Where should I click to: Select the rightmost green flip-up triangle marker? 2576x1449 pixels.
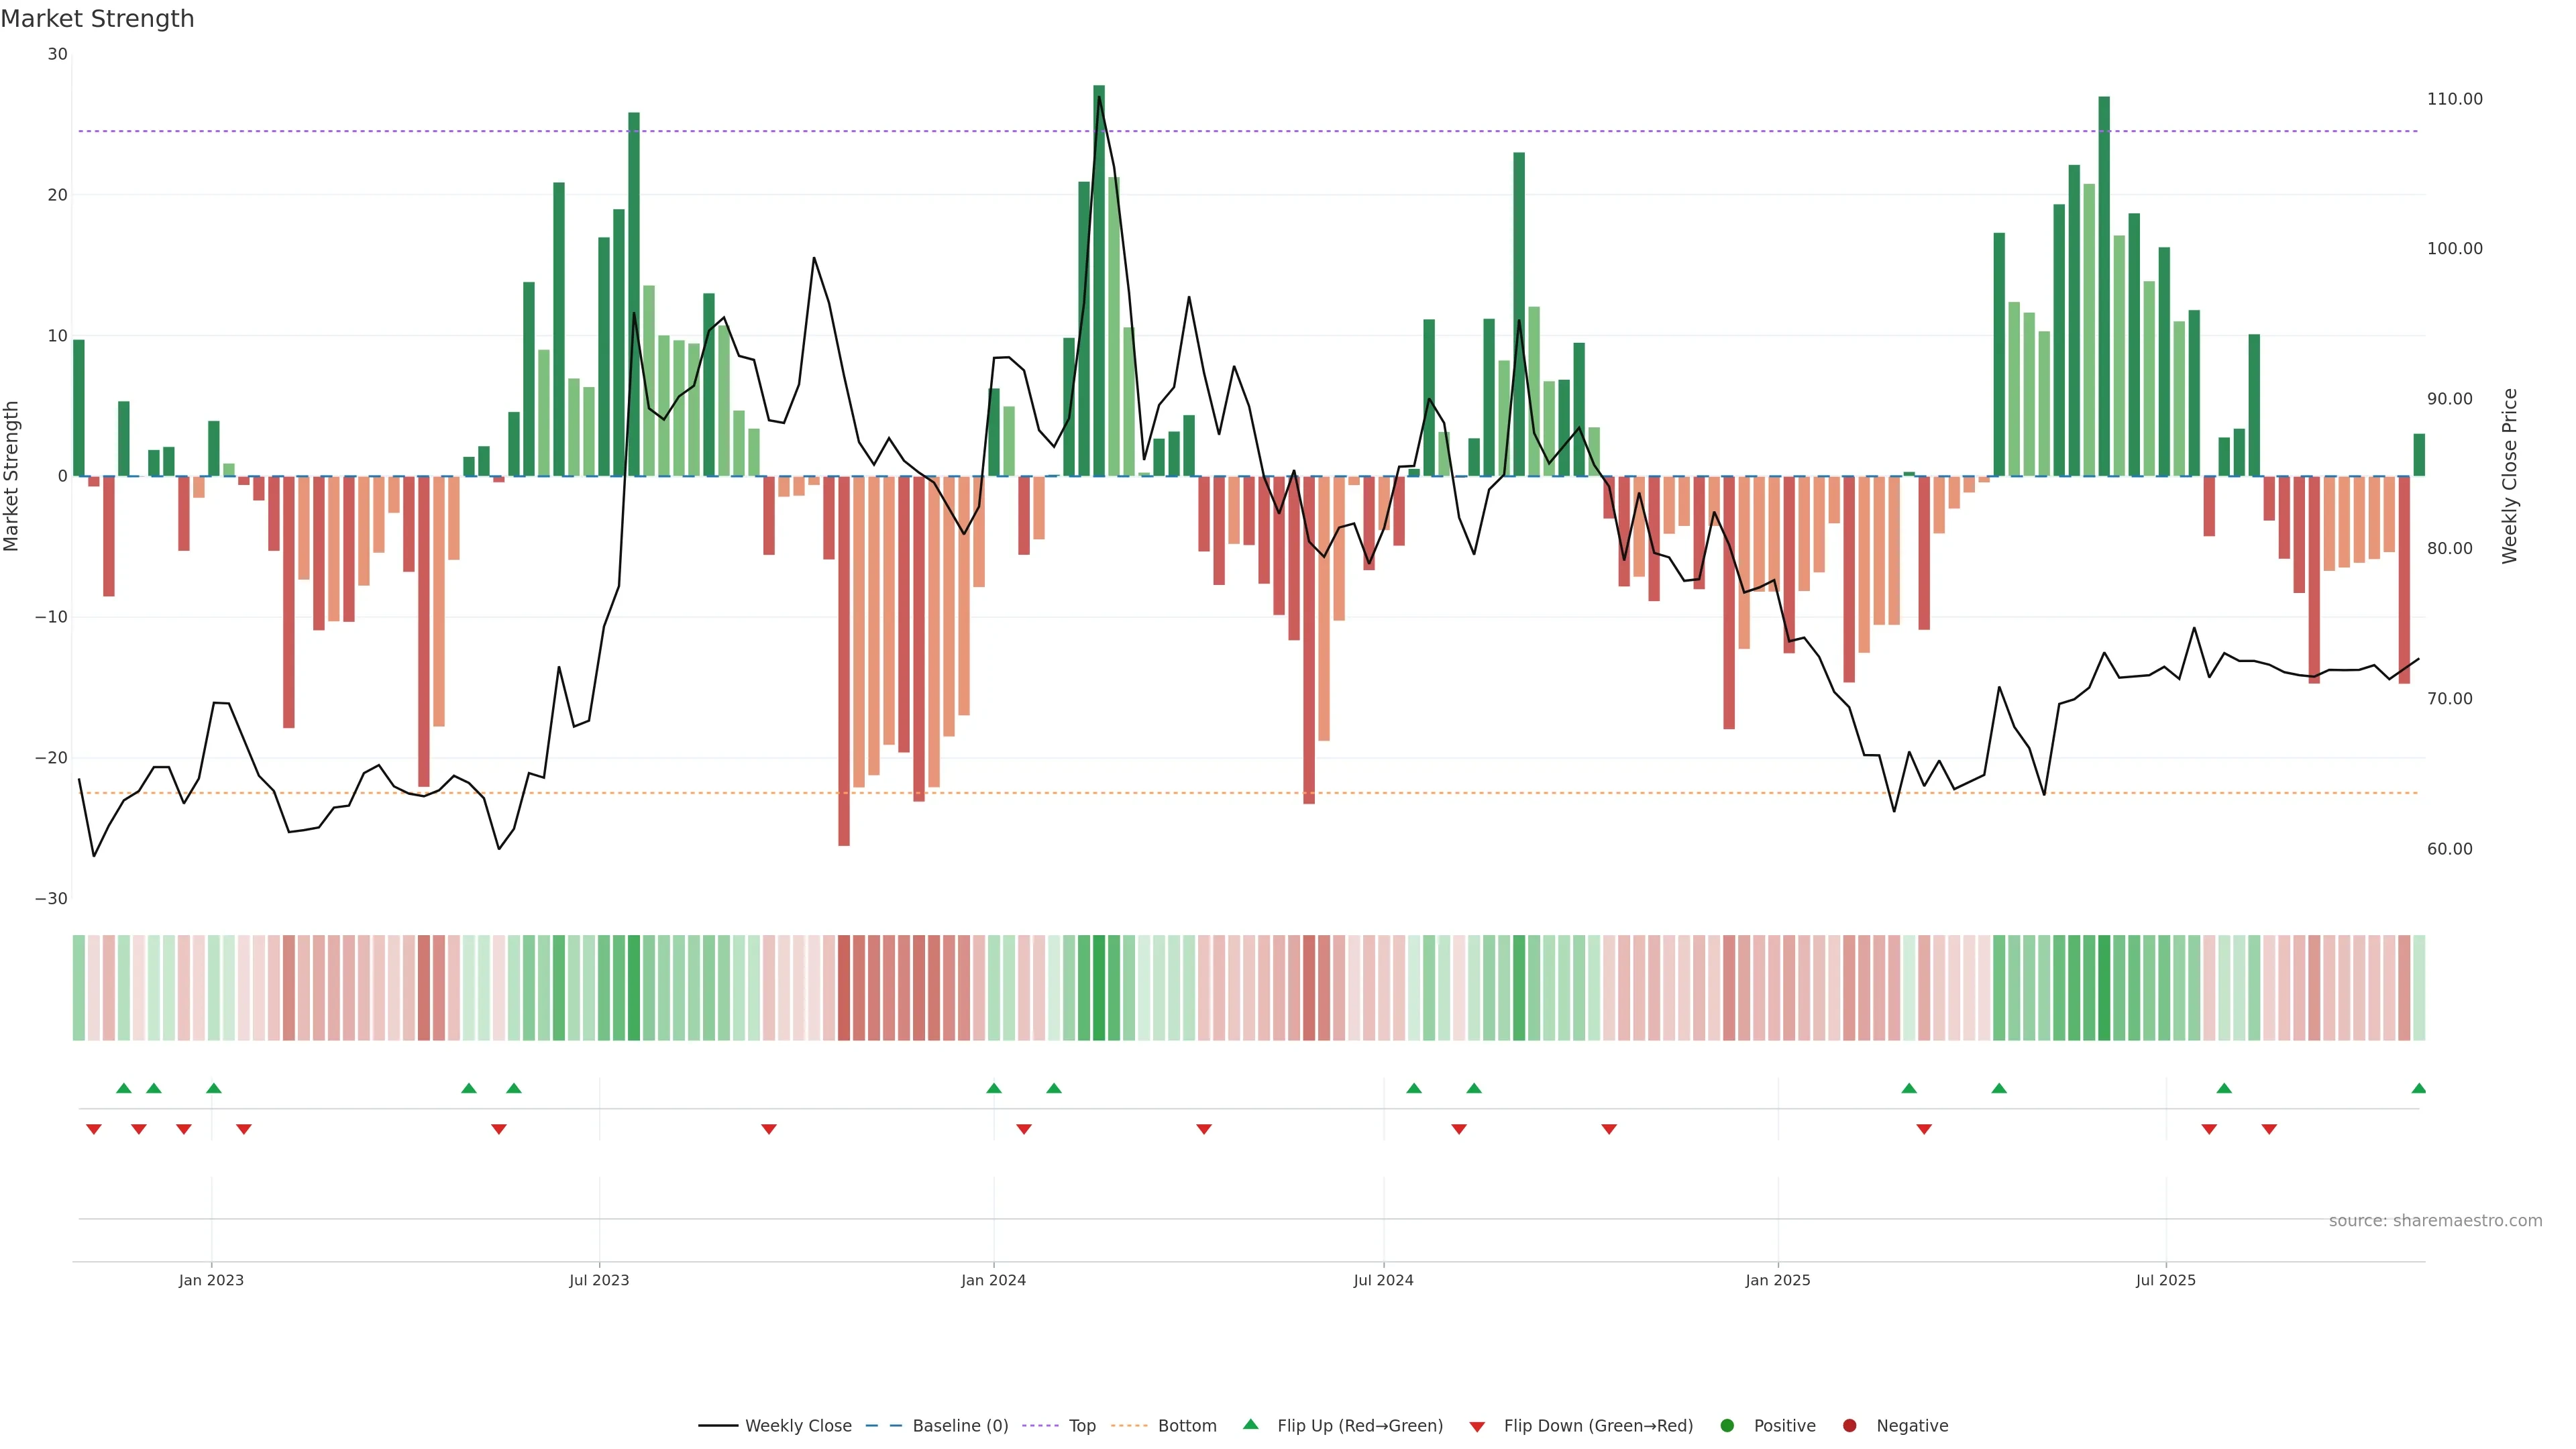[x=2418, y=1088]
